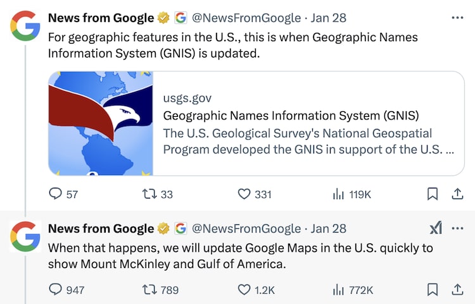This screenshot has height=304, width=475.
Task: Reply to the Gulf of America tweet
Action: coord(56,290)
